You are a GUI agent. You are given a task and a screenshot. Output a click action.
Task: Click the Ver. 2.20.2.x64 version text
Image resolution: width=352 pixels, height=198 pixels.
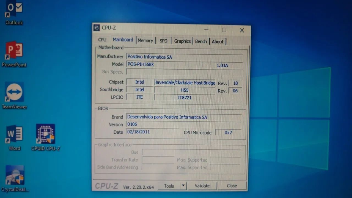(138, 187)
